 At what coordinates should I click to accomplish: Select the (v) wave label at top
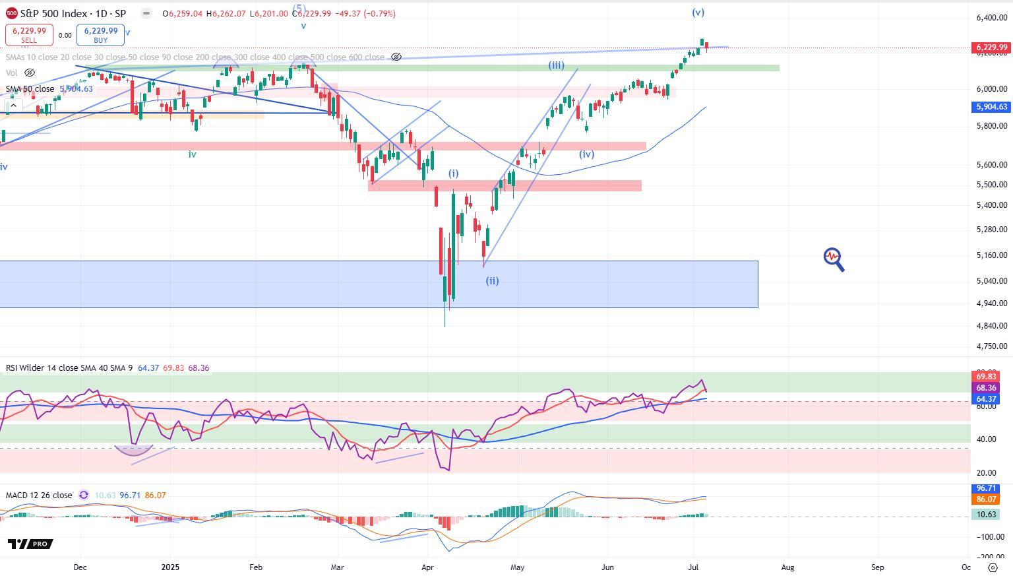[x=698, y=13]
